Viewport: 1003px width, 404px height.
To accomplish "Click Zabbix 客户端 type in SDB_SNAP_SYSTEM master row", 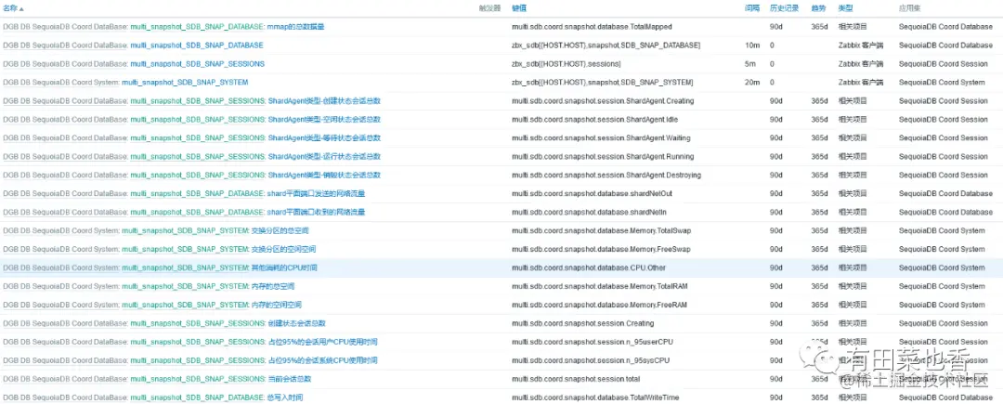I will (x=860, y=83).
